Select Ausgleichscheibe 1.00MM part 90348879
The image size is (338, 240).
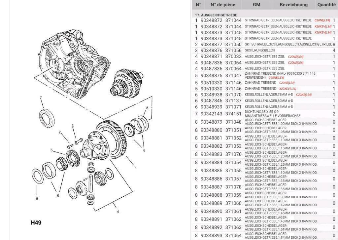265,122
